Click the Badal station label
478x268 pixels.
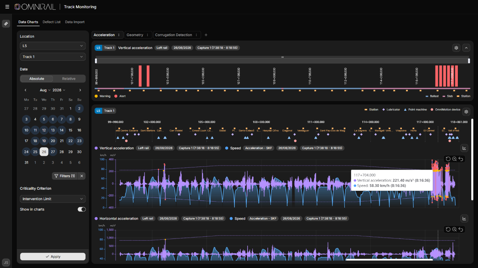click(x=223, y=131)
